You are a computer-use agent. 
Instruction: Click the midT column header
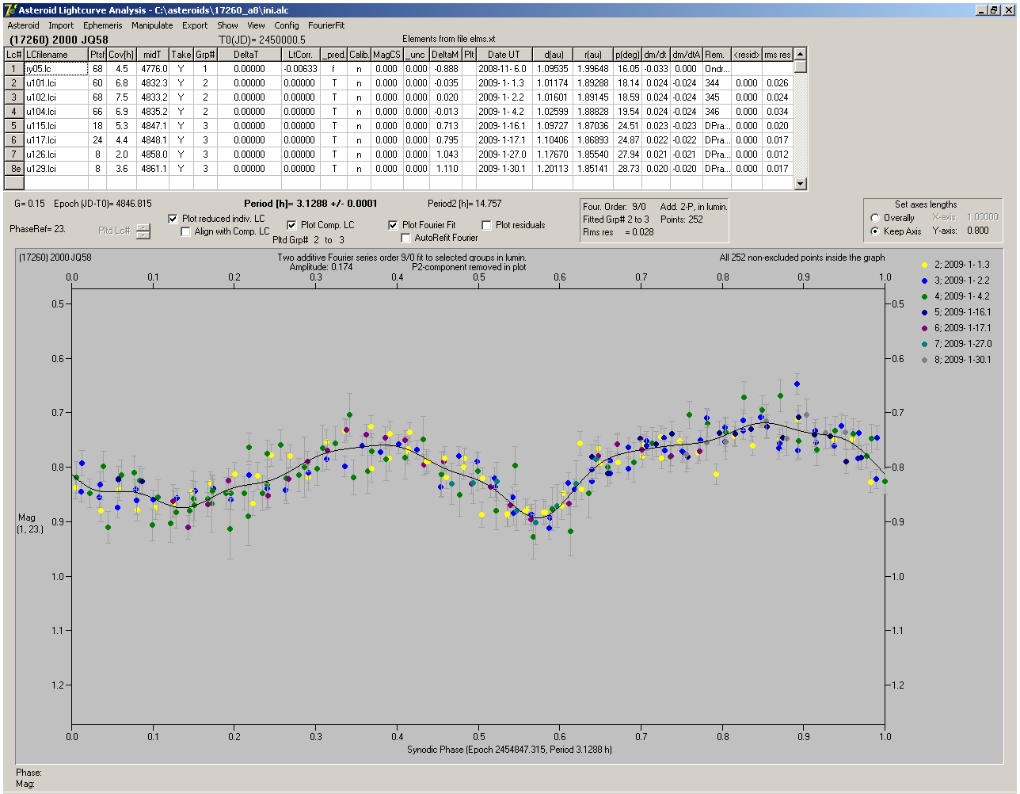click(x=153, y=55)
